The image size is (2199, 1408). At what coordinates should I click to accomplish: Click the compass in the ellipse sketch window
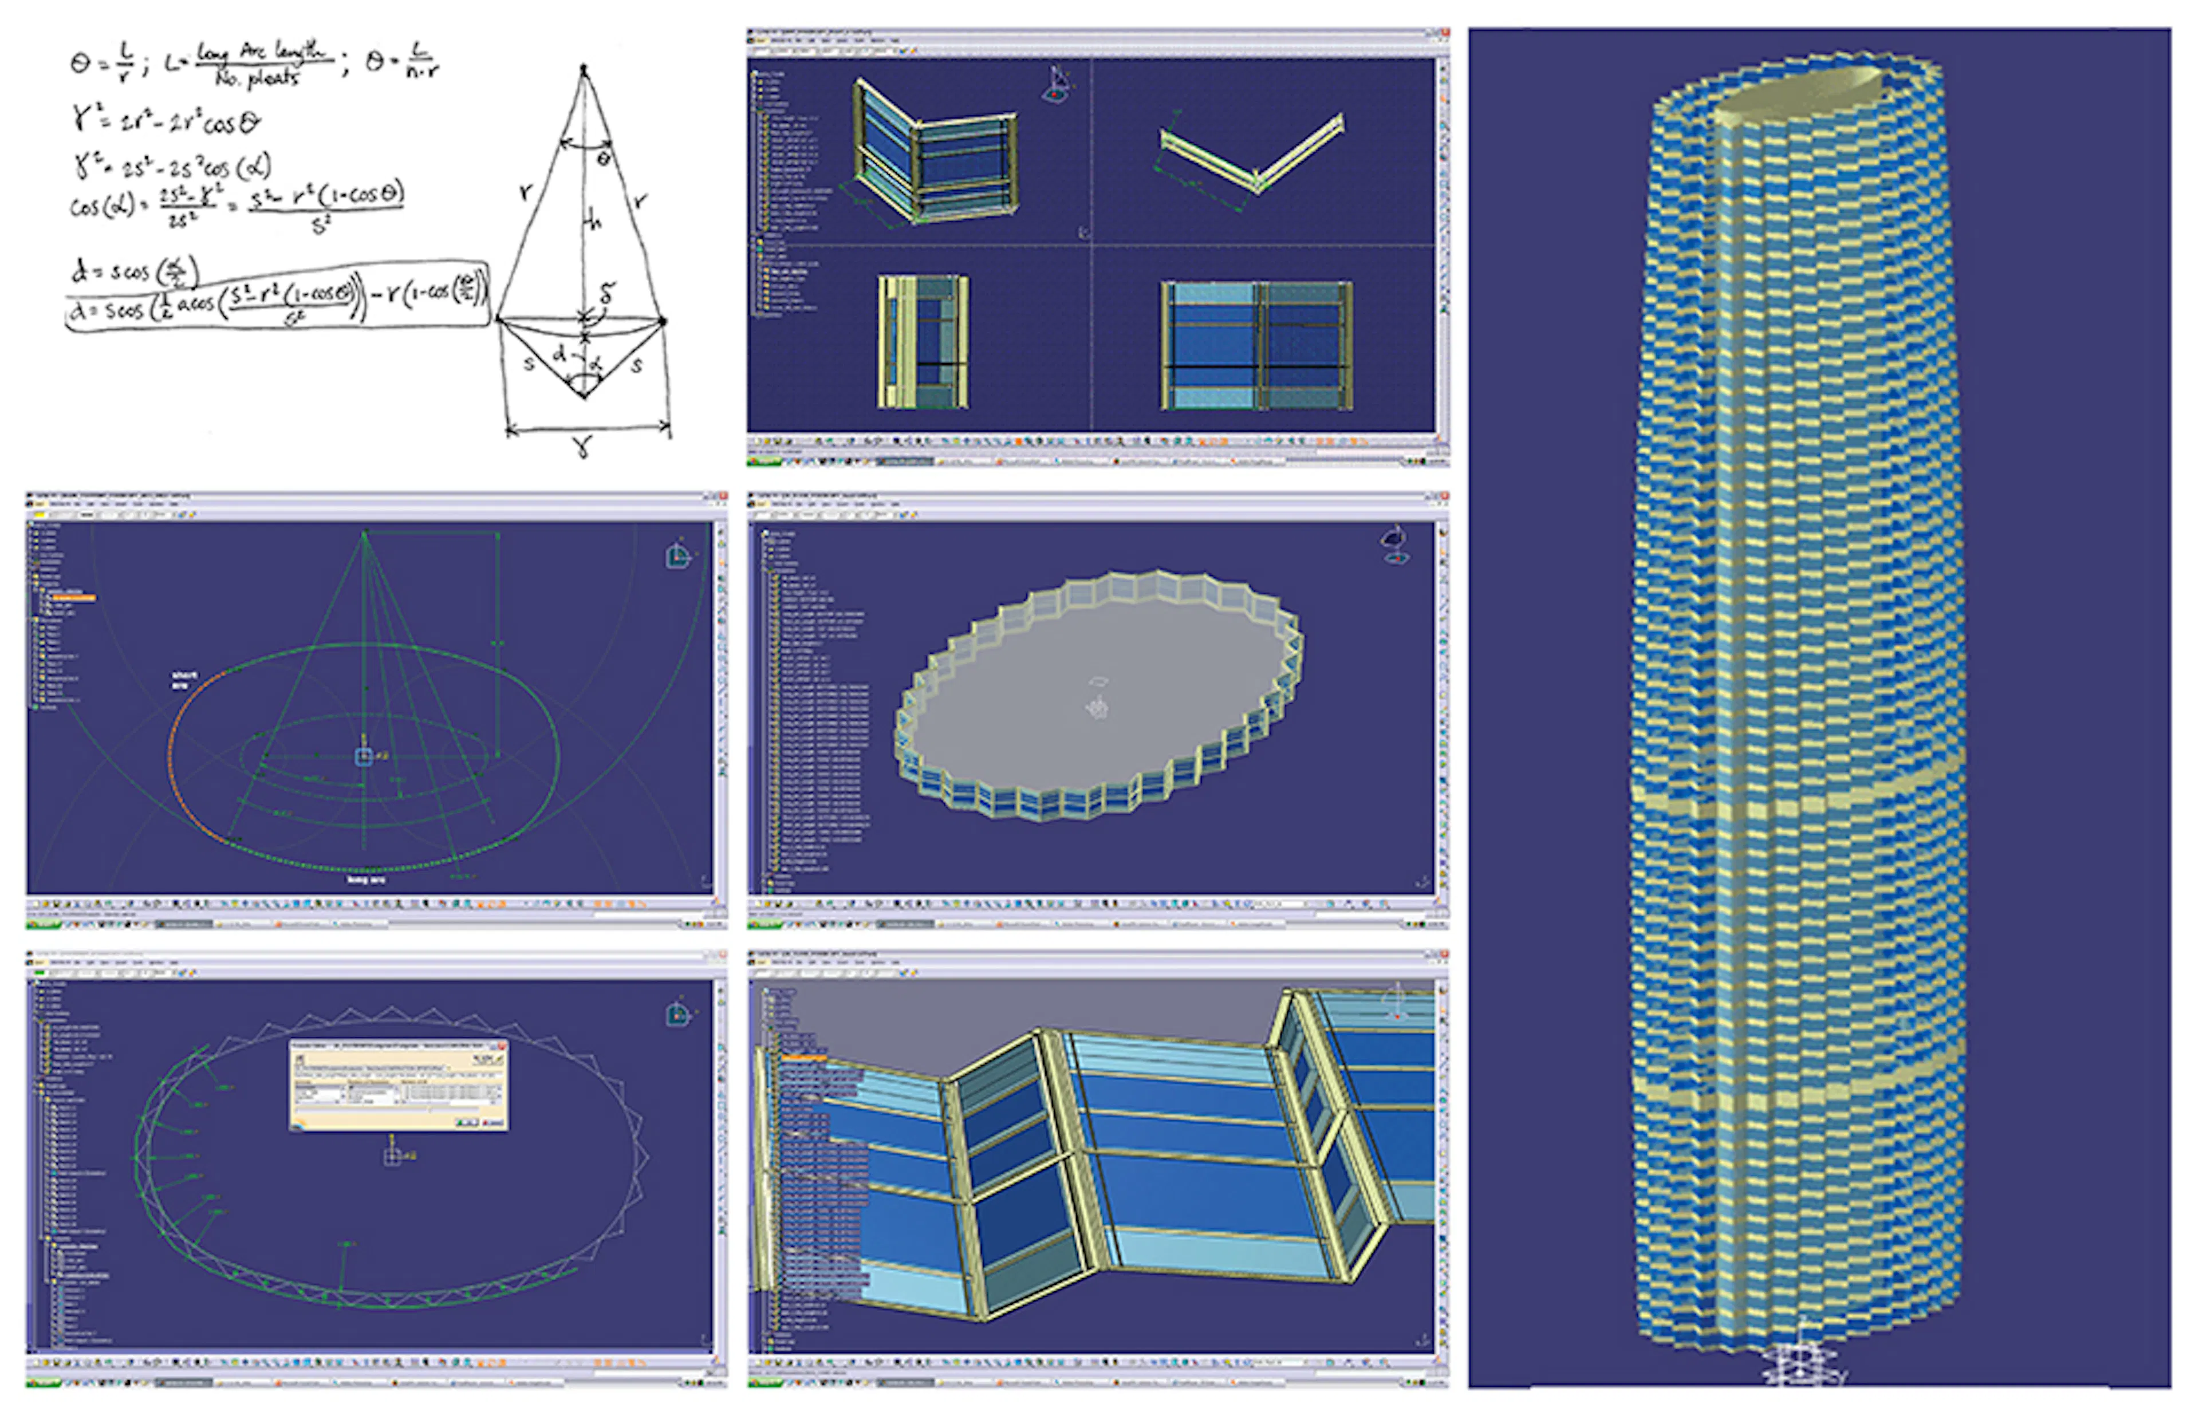click(677, 556)
